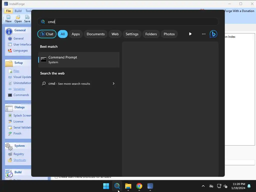
Task: Select the Chat filter in search
Action: coord(47,34)
